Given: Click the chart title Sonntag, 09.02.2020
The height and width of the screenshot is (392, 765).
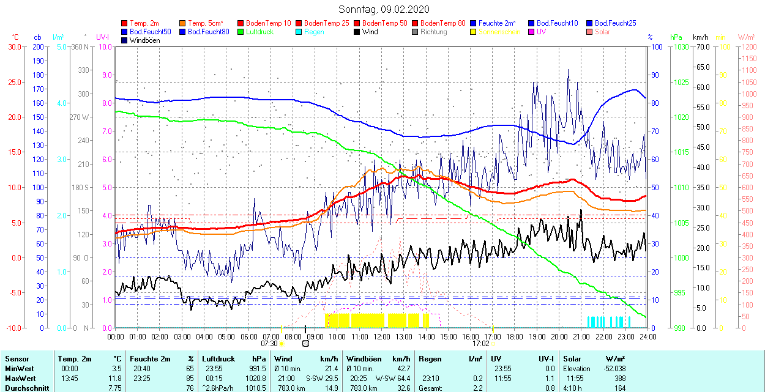Looking at the screenshot, I should (384, 9).
